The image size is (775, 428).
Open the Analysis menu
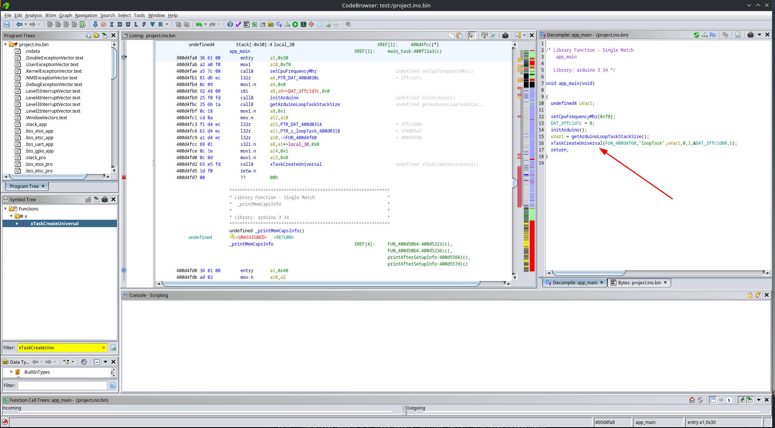33,15
